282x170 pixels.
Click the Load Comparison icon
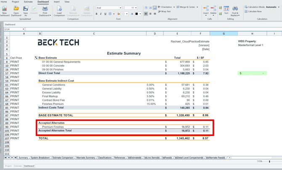pyautogui.click(x=59, y=9)
